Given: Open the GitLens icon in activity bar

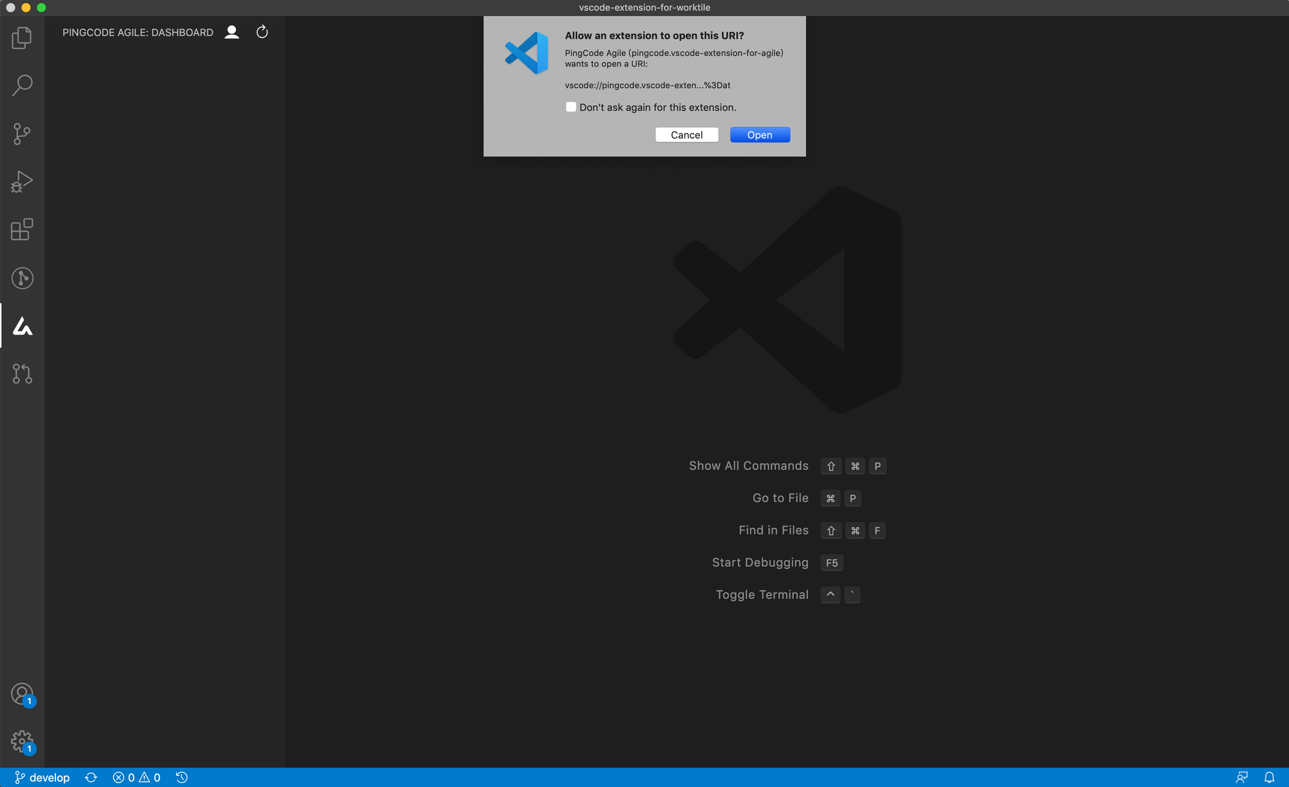Looking at the screenshot, I should point(22,278).
